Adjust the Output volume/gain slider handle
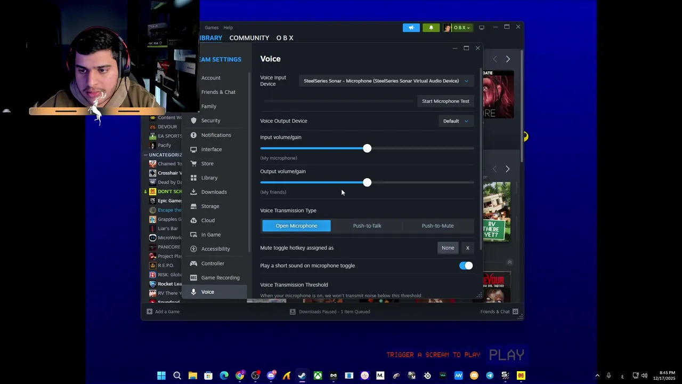The width and height of the screenshot is (682, 384). tap(367, 182)
